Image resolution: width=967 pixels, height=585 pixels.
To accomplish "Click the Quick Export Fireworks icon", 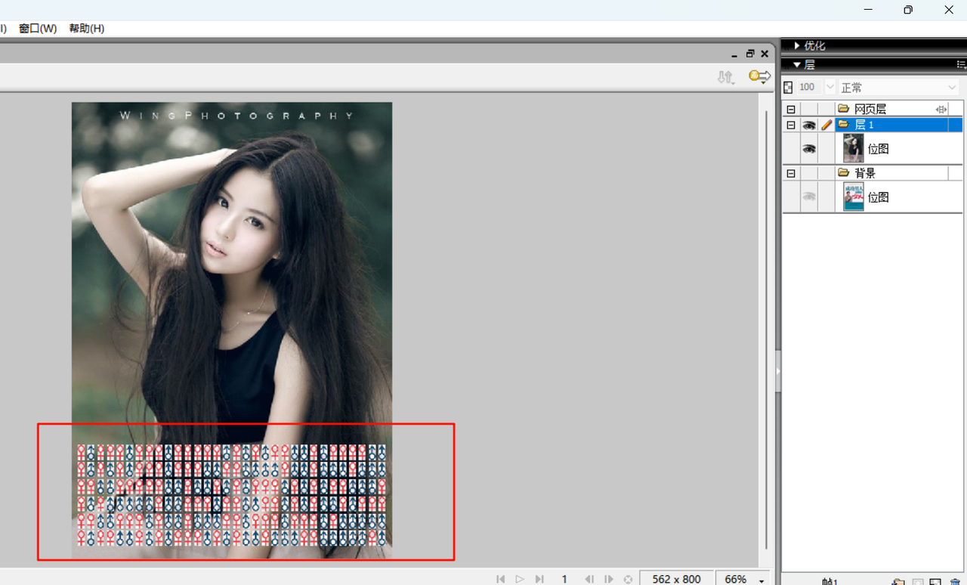I will click(x=759, y=76).
